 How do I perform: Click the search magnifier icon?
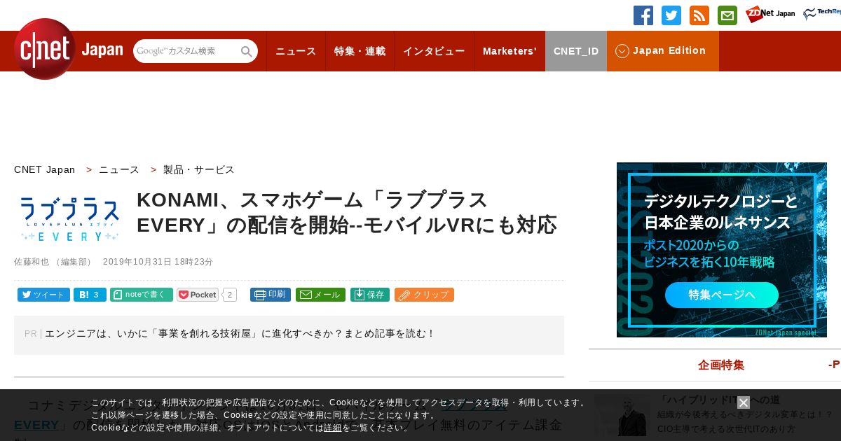pos(247,52)
